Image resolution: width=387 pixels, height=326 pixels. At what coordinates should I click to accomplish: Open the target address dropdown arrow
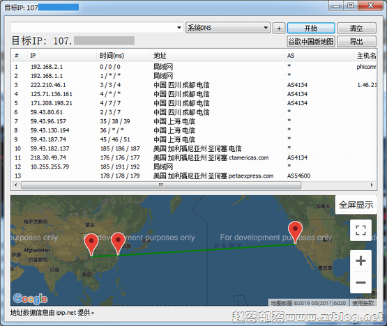(x=179, y=28)
